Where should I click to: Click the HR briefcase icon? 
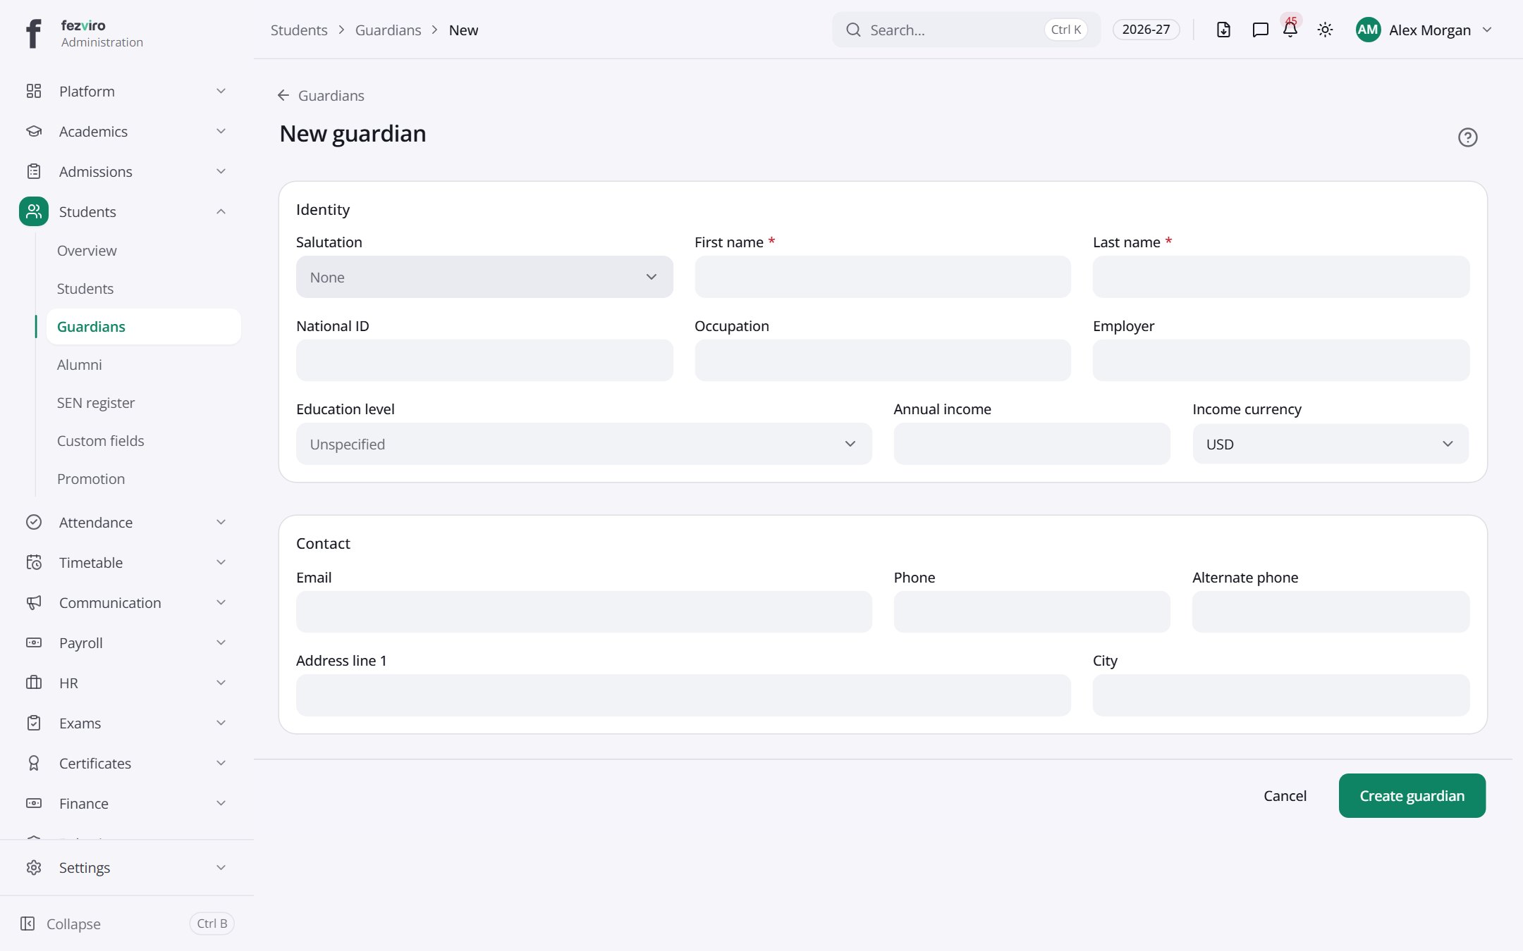pyautogui.click(x=34, y=683)
